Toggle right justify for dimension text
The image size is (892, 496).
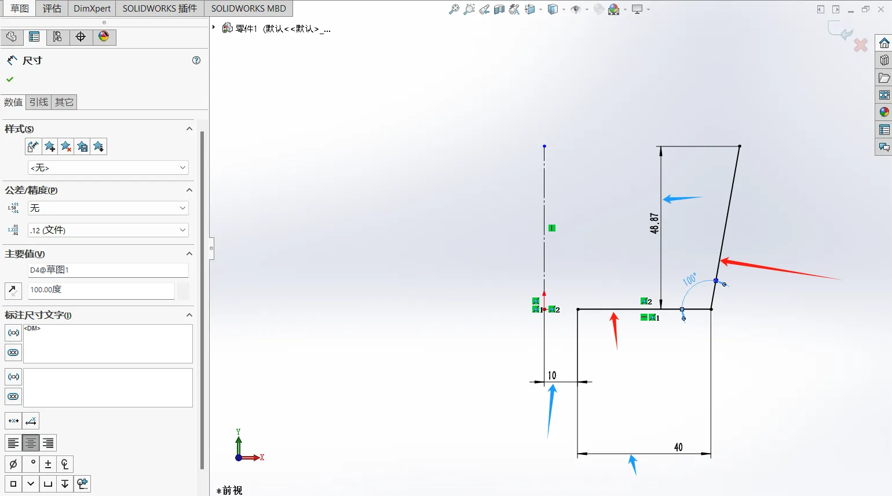pyautogui.click(x=48, y=443)
